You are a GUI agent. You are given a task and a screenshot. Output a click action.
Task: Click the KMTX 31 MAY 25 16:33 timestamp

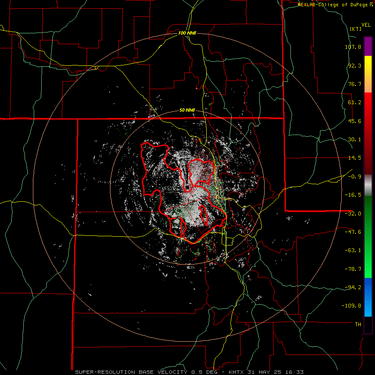[266, 372]
